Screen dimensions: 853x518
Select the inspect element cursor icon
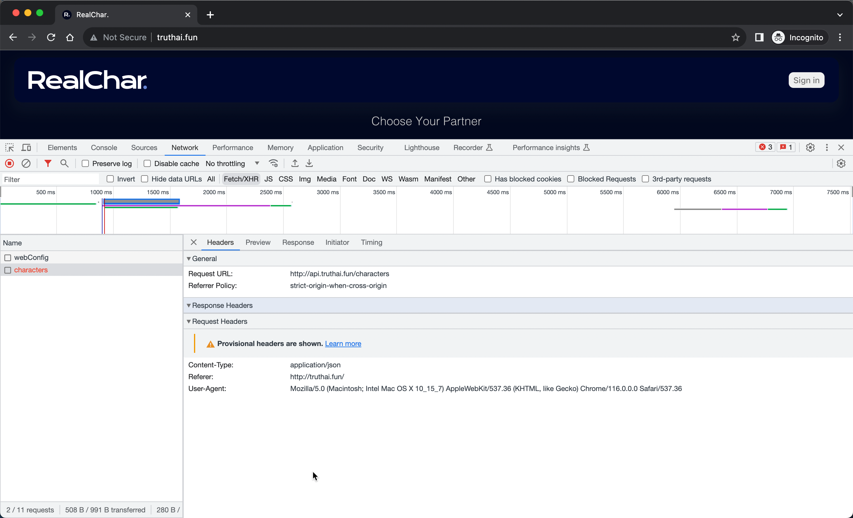[x=9, y=147]
